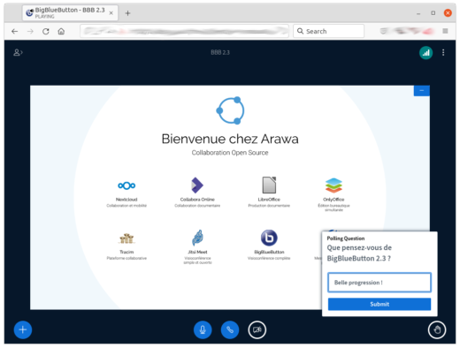Screen dimensions: 460x348
Task: Select the BigBlueButton - BBB 2.3 browser tab
Action: (x=70, y=13)
